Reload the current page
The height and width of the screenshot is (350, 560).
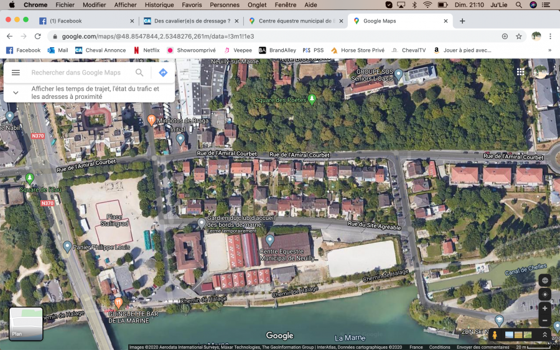37,37
